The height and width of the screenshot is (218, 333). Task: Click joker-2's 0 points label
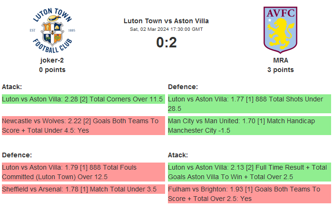coord(52,70)
